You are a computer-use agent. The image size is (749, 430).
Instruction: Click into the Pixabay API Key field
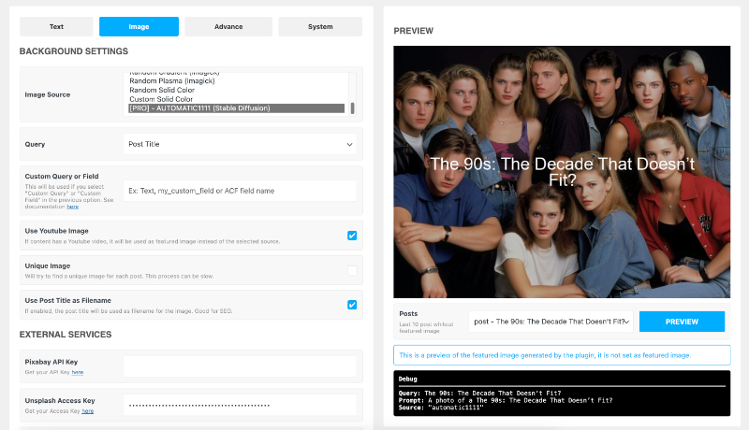240,366
